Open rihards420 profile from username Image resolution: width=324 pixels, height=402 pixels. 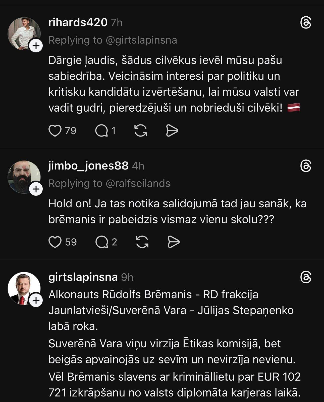(78, 22)
